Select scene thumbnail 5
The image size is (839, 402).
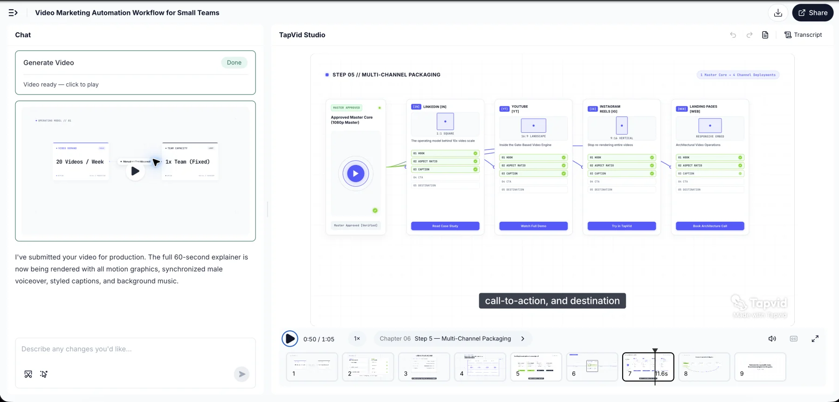pos(536,367)
